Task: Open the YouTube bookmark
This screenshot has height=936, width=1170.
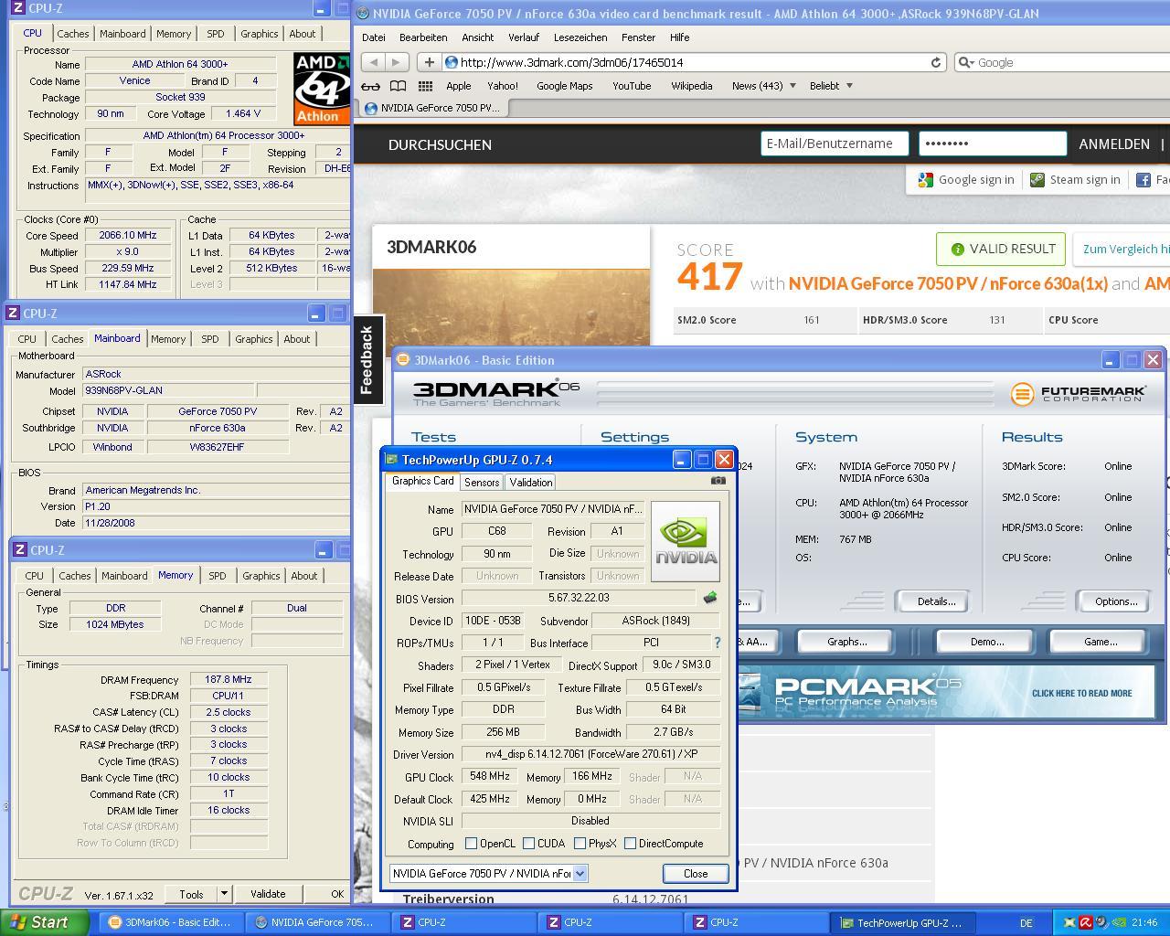Action: coord(632,86)
